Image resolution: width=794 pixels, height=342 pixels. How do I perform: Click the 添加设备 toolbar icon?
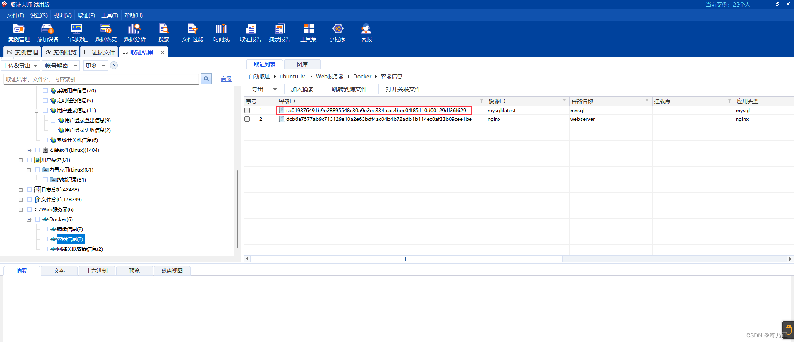(48, 33)
